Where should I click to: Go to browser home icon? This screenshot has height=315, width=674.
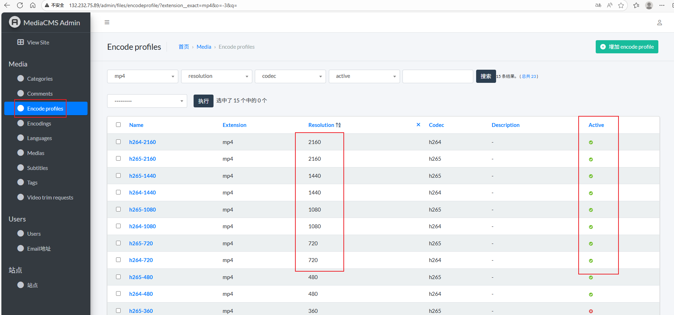pos(33,5)
